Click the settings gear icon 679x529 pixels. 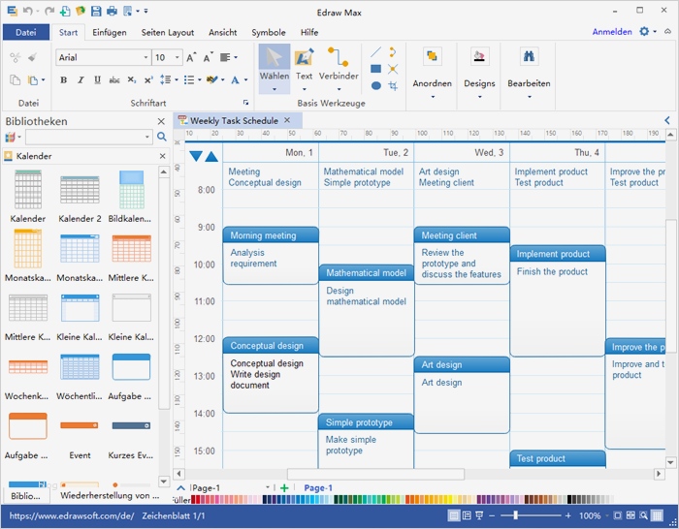(x=644, y=32)
